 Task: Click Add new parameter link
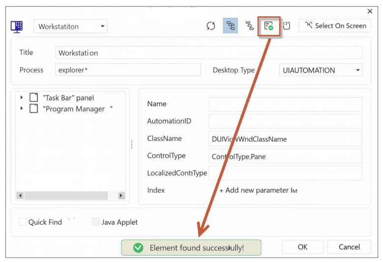(x=258, y=191)
